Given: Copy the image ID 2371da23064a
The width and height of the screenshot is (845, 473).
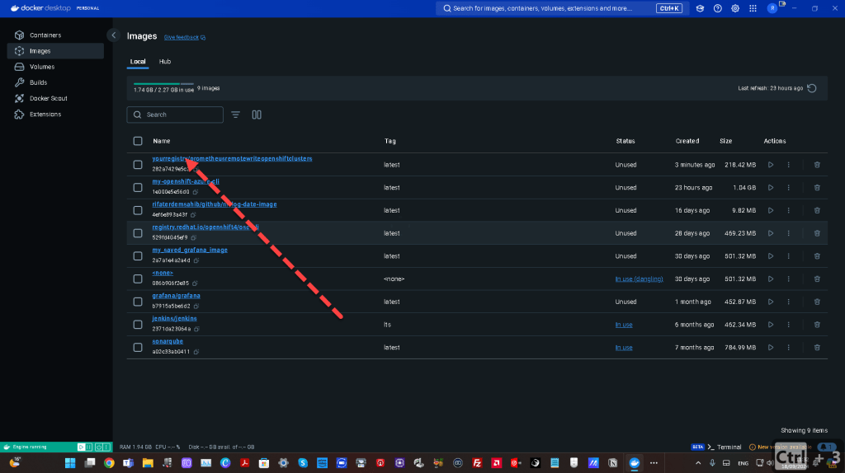Looking at the screenshot, I should click(196, 329).
